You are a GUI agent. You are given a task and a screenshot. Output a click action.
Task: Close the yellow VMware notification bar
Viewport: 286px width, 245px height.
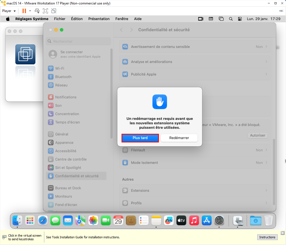tap(283, 233)
